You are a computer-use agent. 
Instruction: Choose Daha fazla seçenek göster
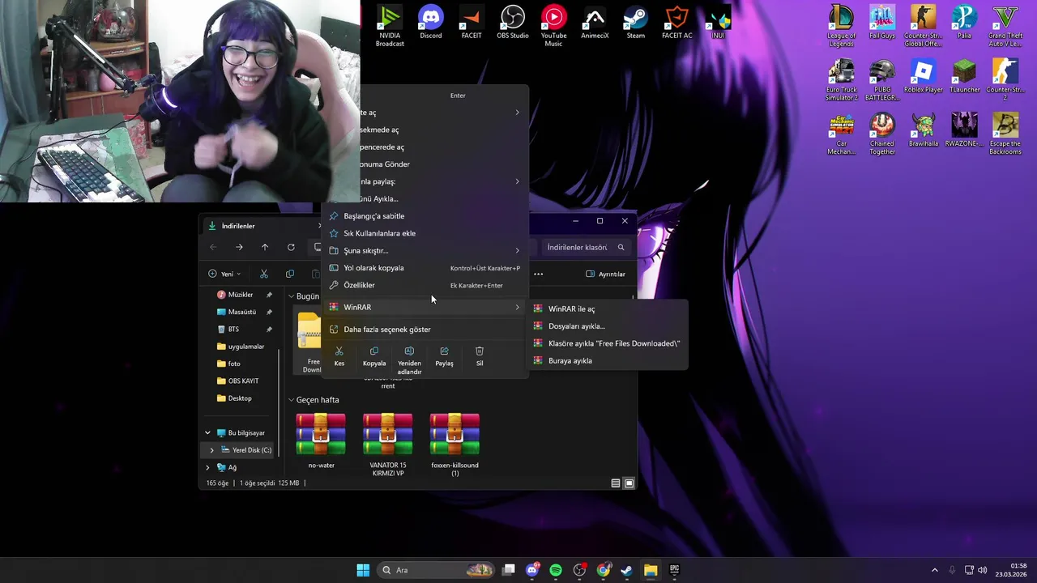pos(425,330)
